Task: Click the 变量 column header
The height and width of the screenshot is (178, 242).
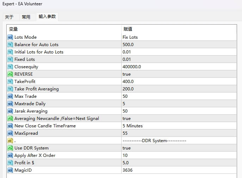Action: [x=13, y=29]
